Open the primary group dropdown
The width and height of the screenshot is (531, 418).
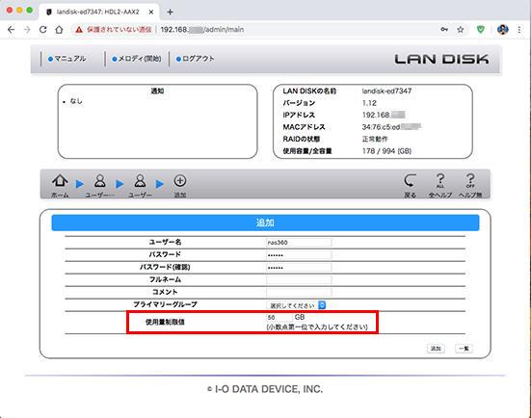click(296, 305)
